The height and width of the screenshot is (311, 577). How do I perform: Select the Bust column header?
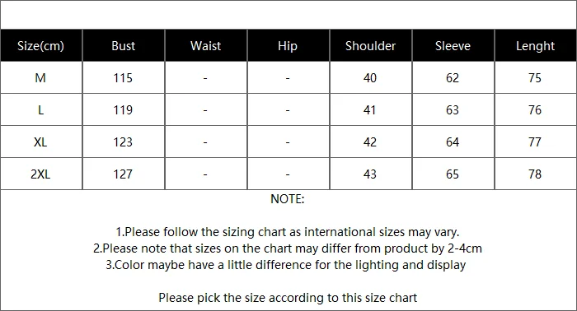124,46
